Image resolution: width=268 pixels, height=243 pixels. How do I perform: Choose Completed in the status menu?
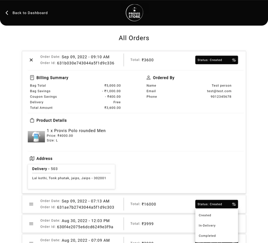[x=207, y=235]
